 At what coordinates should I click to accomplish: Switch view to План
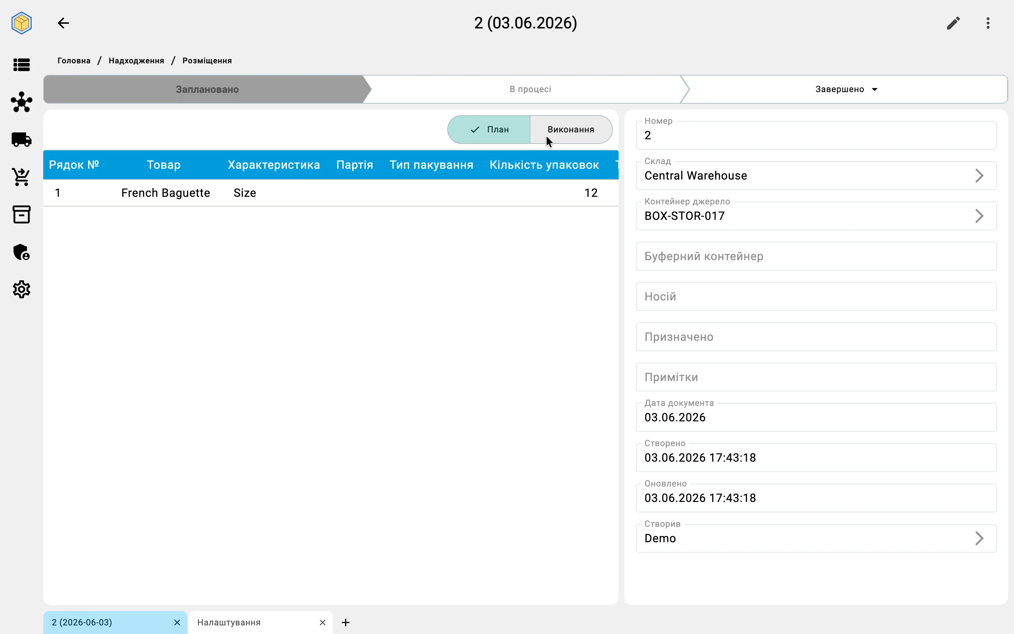tap(489, 130)
